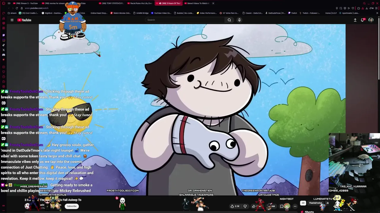Select the 3 Hours Of The tab
380x213 pixels.
(168, 3)
